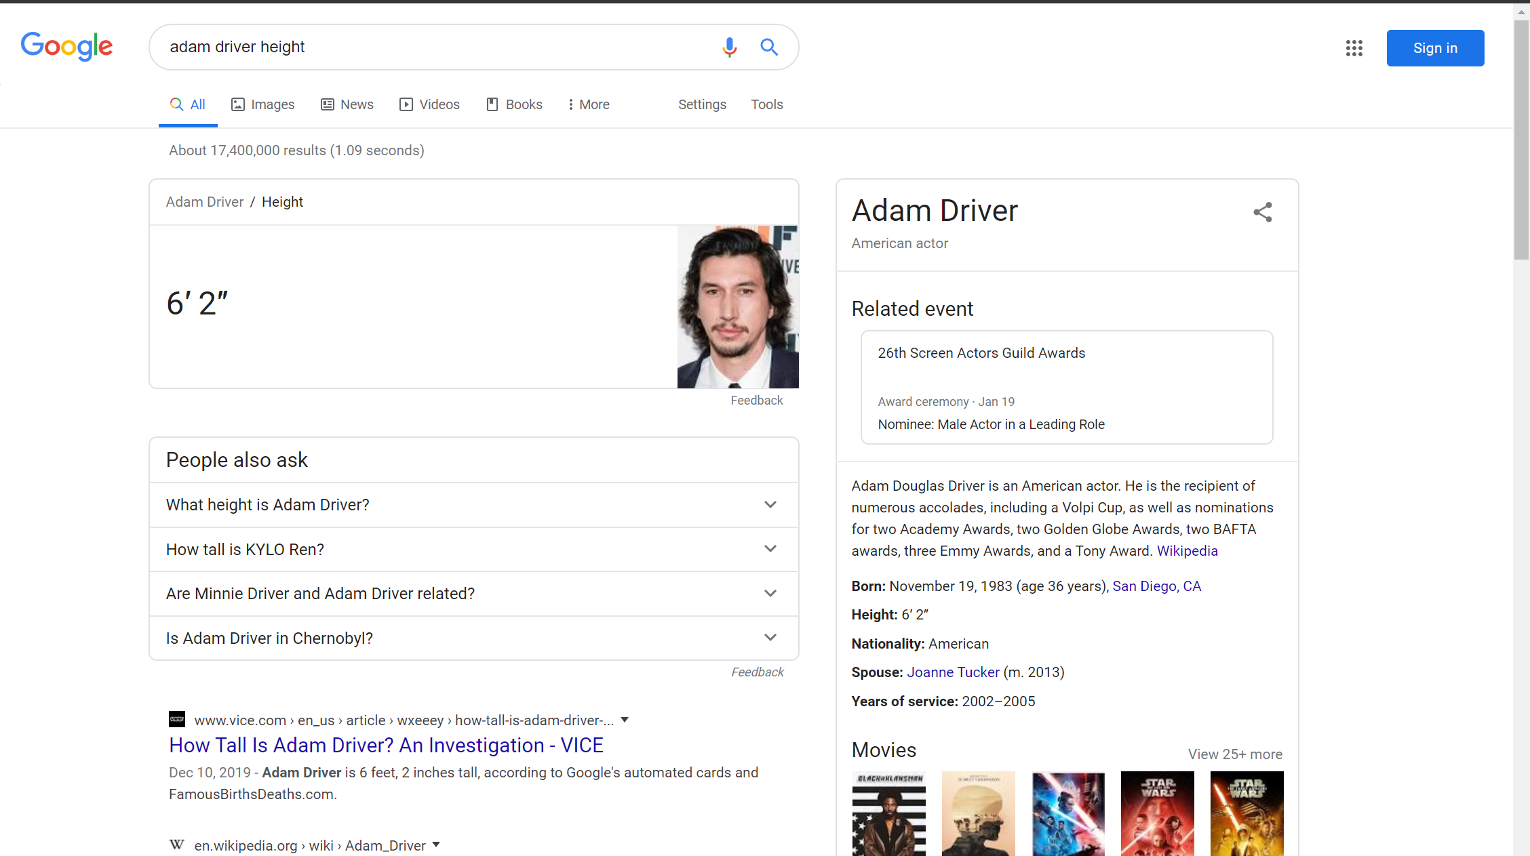Image resolution: width=1530 pixels, height=856 pixels.
Task: Click the VICE favicon next to result
Action: pos(177,719)
